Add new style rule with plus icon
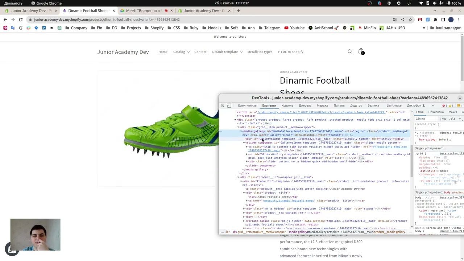464x261 pixels. pyautogui.click(x=460, y=119)
